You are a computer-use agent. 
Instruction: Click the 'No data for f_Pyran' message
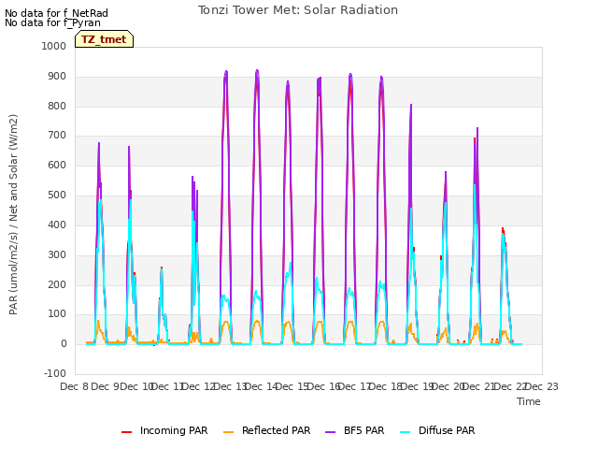tap(52, 22)
